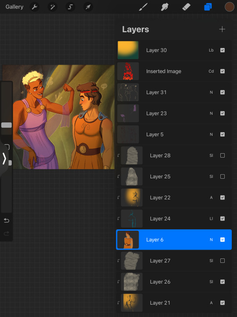Tap the brush size slider handle
The image size is (237, 317).
[x=7, y=125]
